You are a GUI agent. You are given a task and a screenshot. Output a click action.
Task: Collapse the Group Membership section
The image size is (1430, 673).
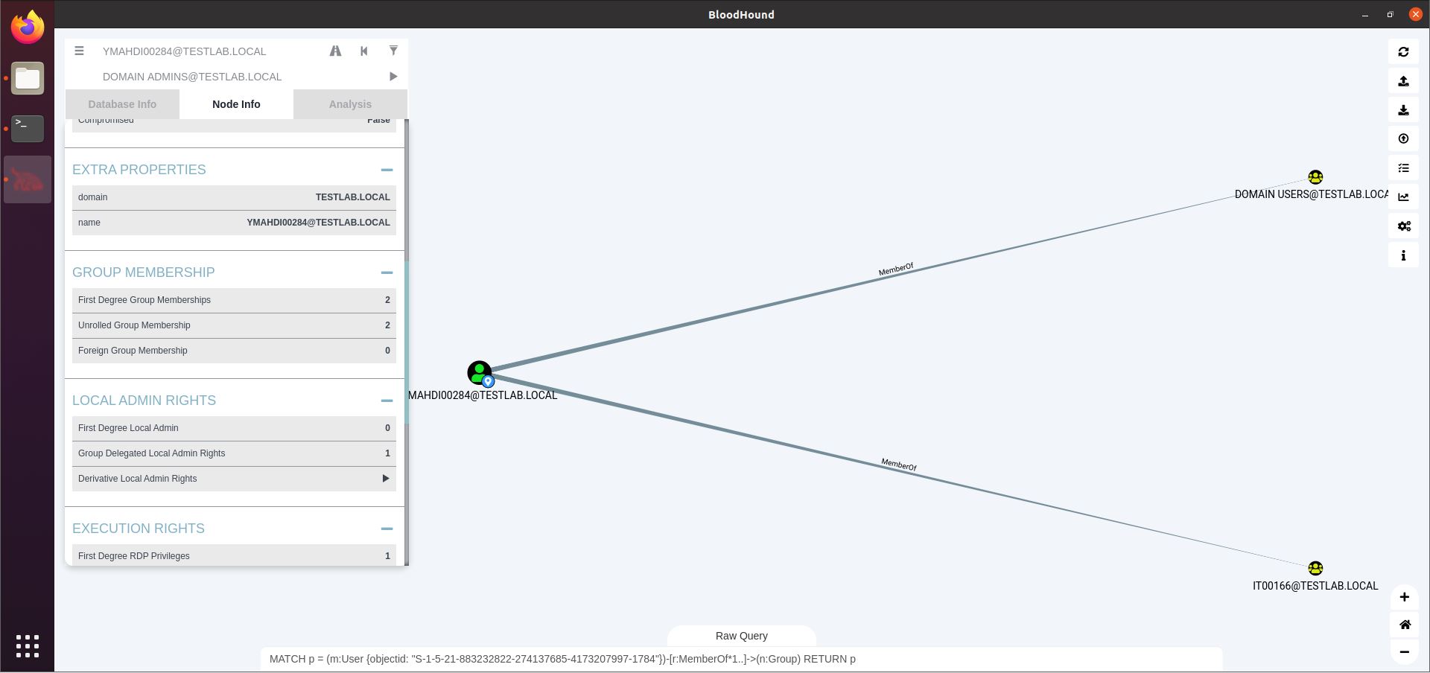coord(387,272)
